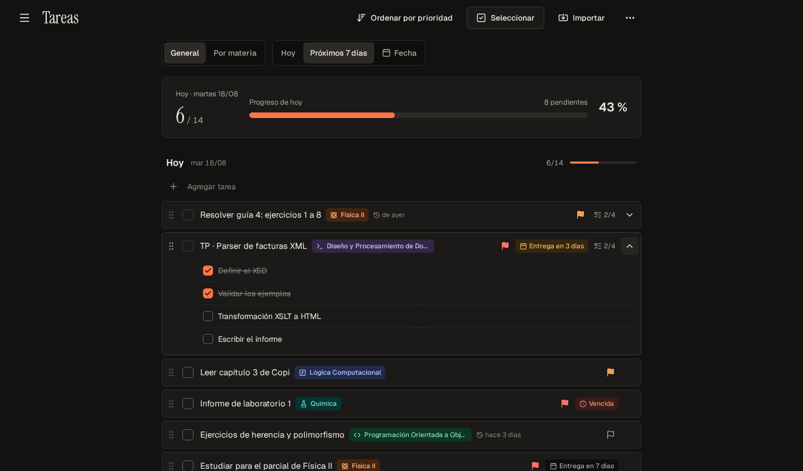The width and height of the screenshot is (803, 471).
Task: Open the more options ellipsis menu
Action: [630, 18]
